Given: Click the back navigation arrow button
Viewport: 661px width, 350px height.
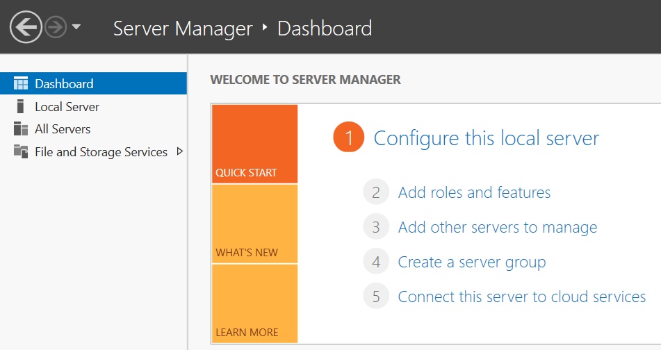Looking at the screenshot, I should tap(25, 28).
